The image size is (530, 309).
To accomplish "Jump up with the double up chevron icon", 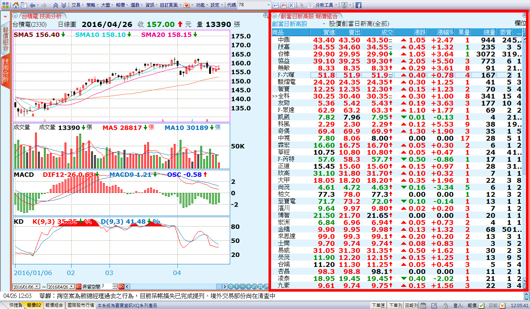I will point(55,5).
